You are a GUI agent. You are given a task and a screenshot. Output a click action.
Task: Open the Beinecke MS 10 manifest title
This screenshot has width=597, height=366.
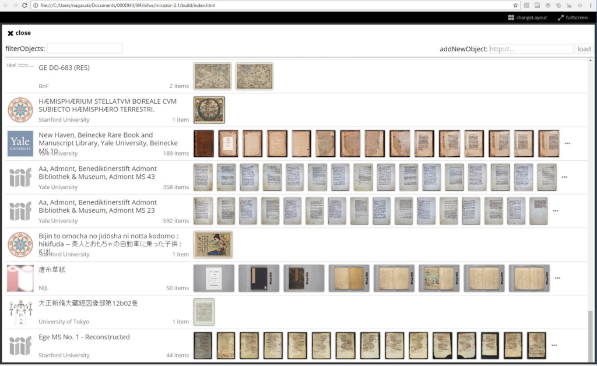click(x=108, y=143)
